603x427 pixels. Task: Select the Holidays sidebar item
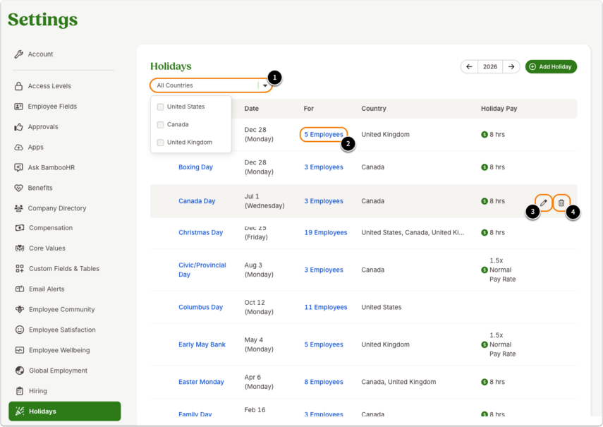[x=65, y=411]
